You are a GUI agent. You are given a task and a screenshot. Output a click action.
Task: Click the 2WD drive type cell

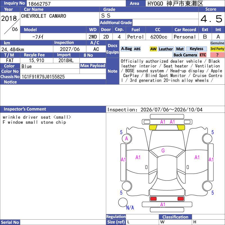coord(93,37)
